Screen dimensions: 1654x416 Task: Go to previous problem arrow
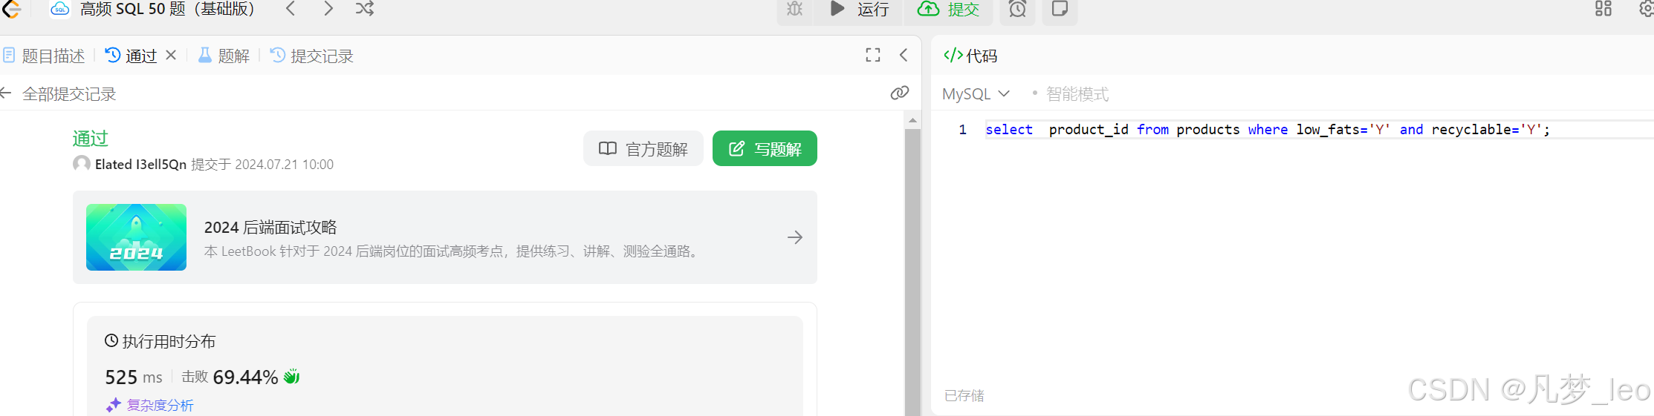point(291,9)
